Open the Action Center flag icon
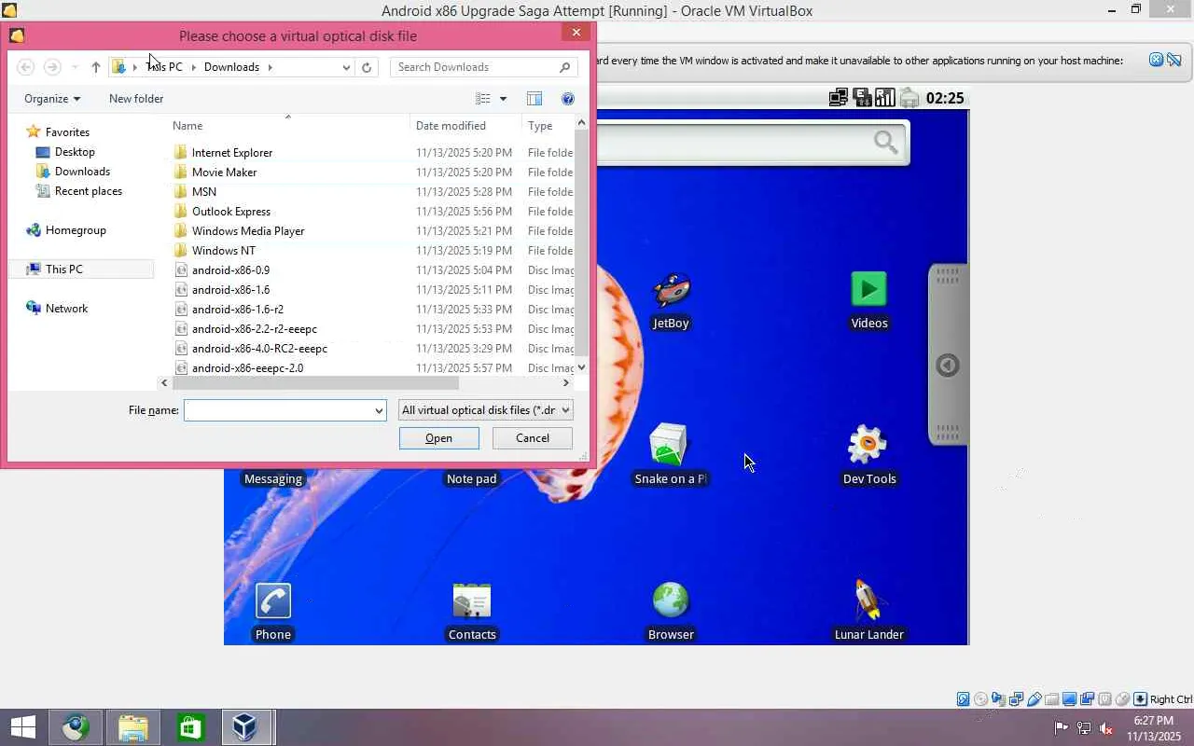Viewport: 1194px width, 746px height. click(x=1062, y=728)
